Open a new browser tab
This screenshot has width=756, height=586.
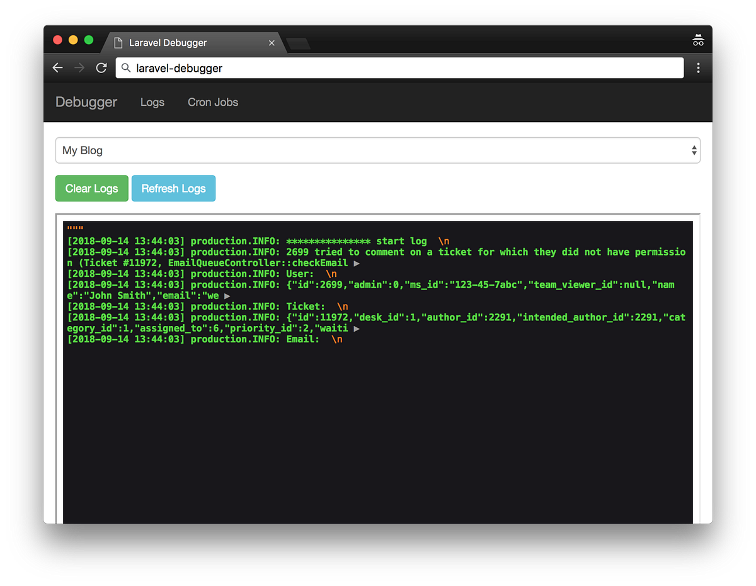pos(297,43)
